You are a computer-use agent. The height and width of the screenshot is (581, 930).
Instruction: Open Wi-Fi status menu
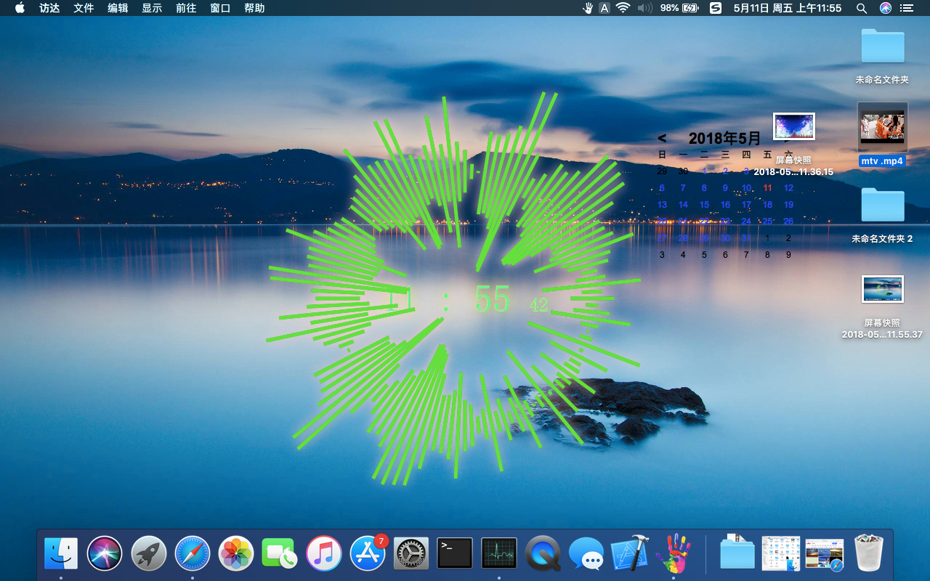pyautogui.click(x=623, y=8)
